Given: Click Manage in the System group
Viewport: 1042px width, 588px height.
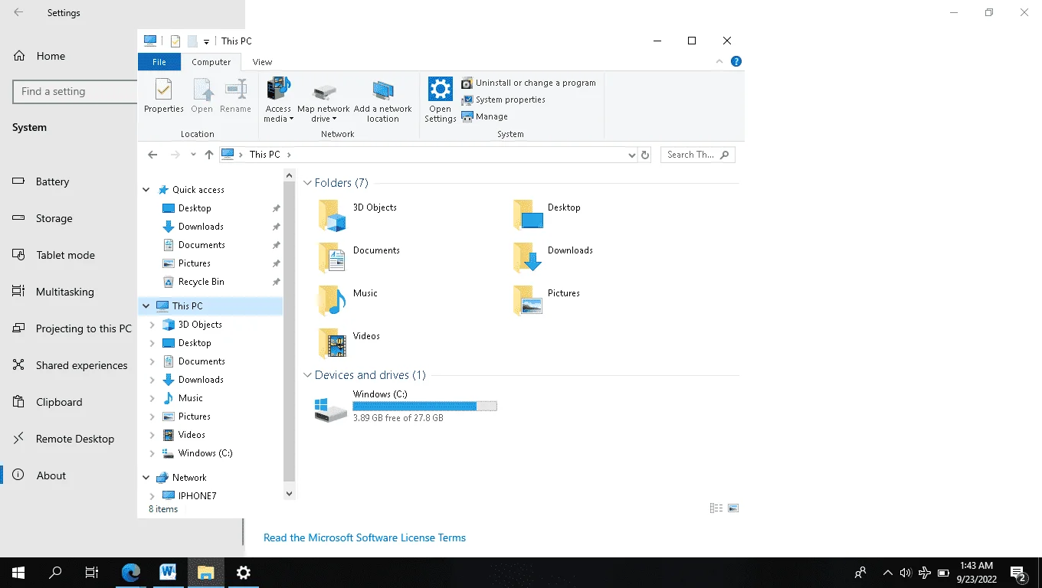Looking at the screenshot, I should [485, 116].
